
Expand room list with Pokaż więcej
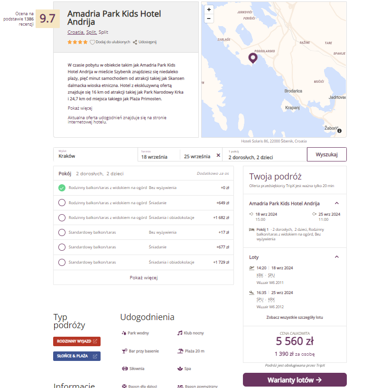click(143, 278)
